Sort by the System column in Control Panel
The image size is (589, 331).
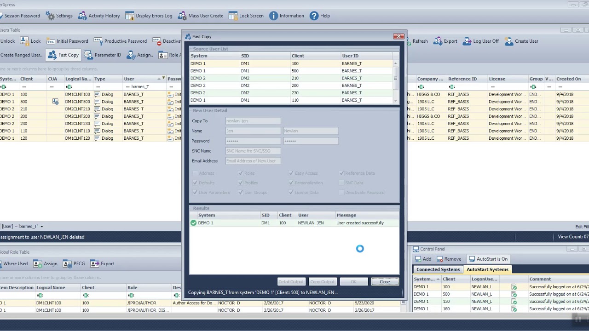tap(427, 279)
